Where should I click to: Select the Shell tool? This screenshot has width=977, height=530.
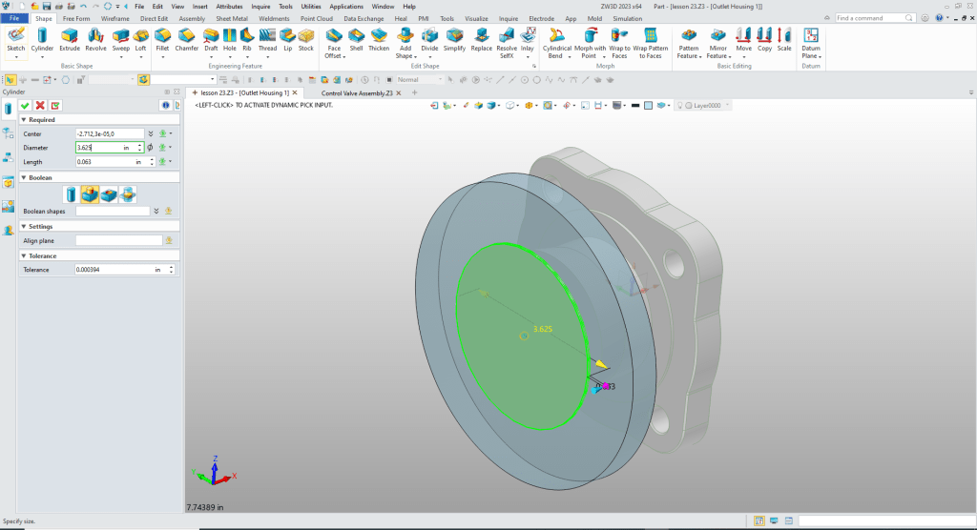[x=356, y=39]
